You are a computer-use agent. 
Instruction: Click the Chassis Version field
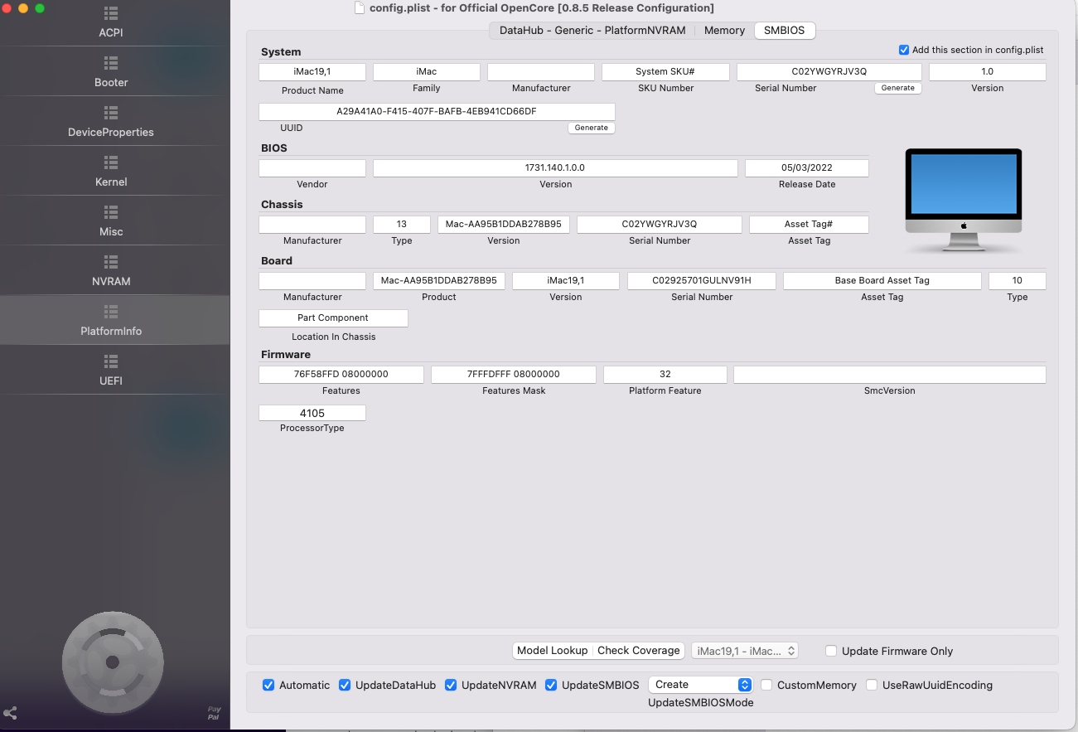pos(504,225)
